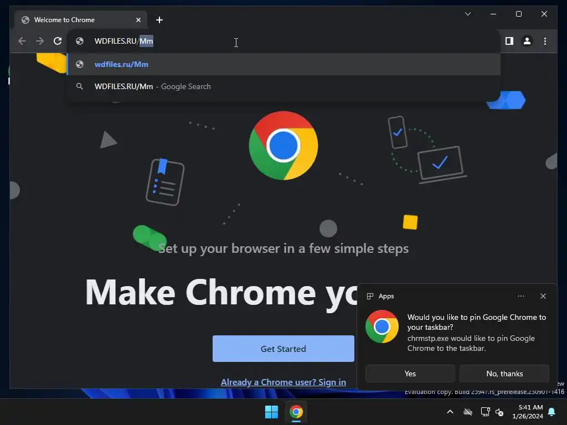Click the globe icon beside wdfiles.ru/Mm suggestion
This screenshot has width=567, height=425.
pyautogui.click(x=80, y=64)
